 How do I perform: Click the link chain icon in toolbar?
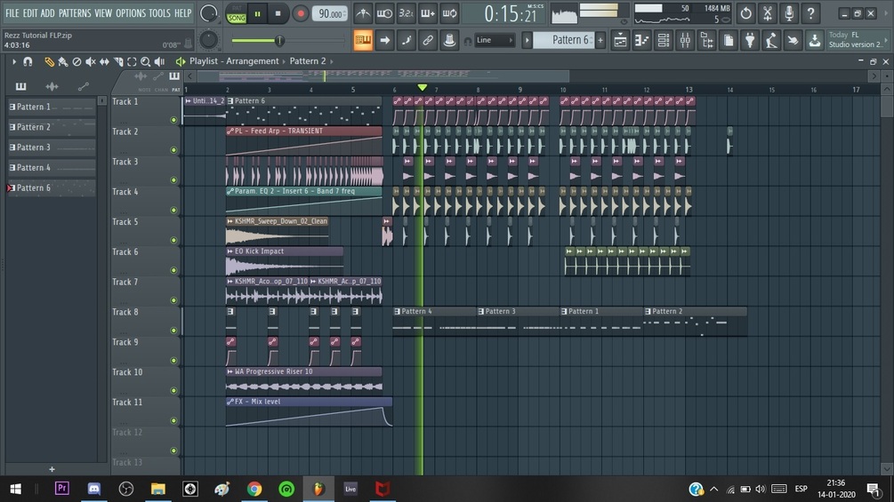click(x=428, y=40)
